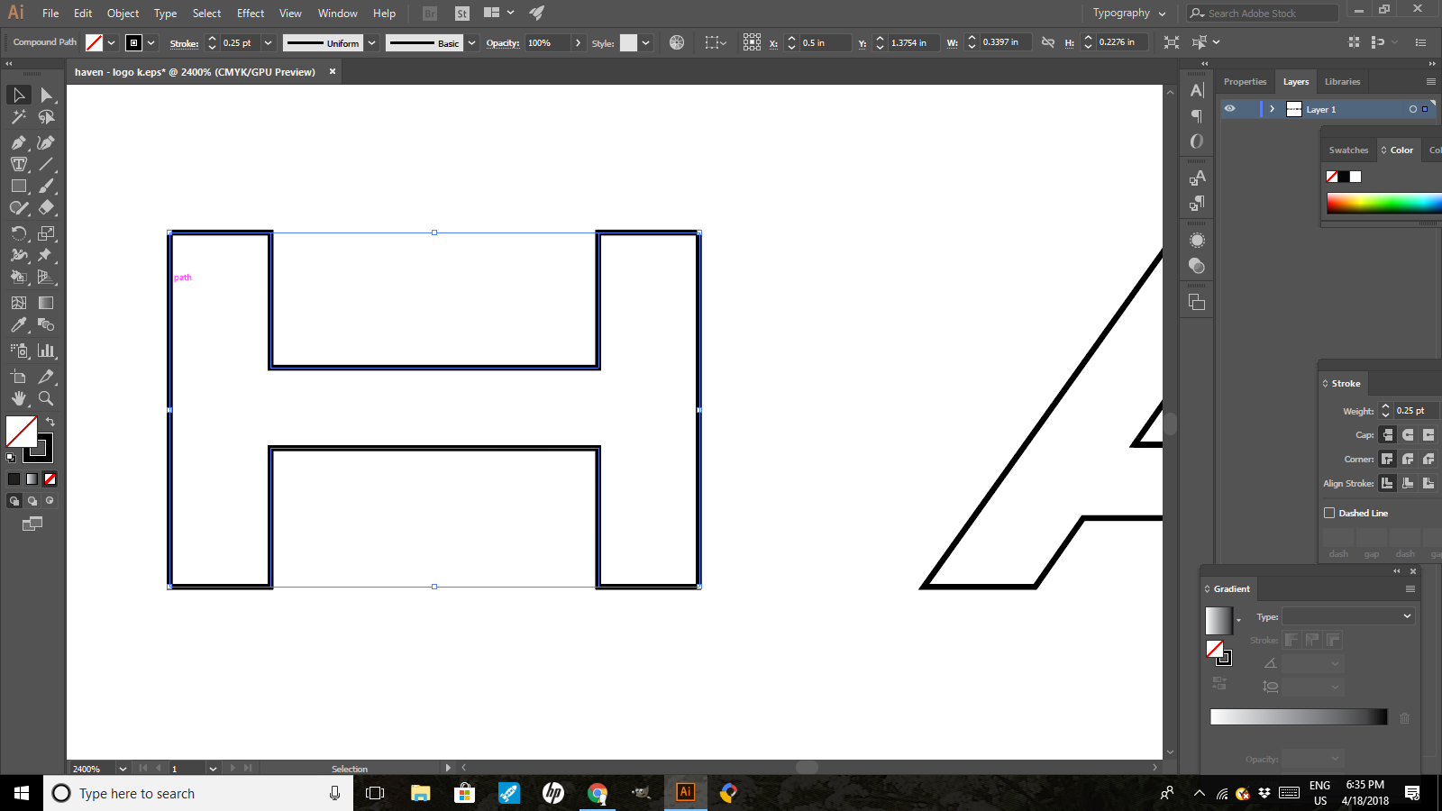Open Recolor Artwork in control bar
Viewport: 1442px width, 811px height.
677,42
